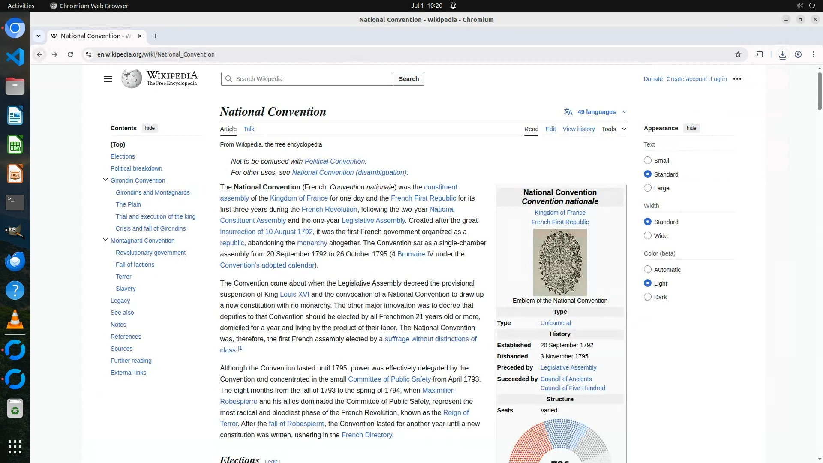The image size is (823, 463).
Task: View site information icon in address bar
Action: [x=88, y=54]
